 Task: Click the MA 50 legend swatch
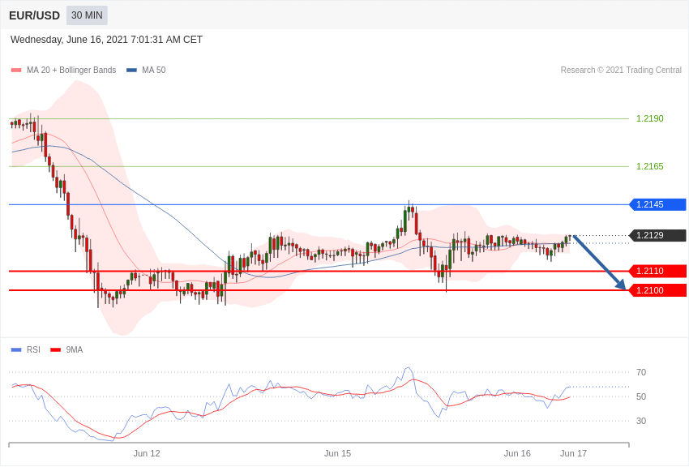click(131, 70)
